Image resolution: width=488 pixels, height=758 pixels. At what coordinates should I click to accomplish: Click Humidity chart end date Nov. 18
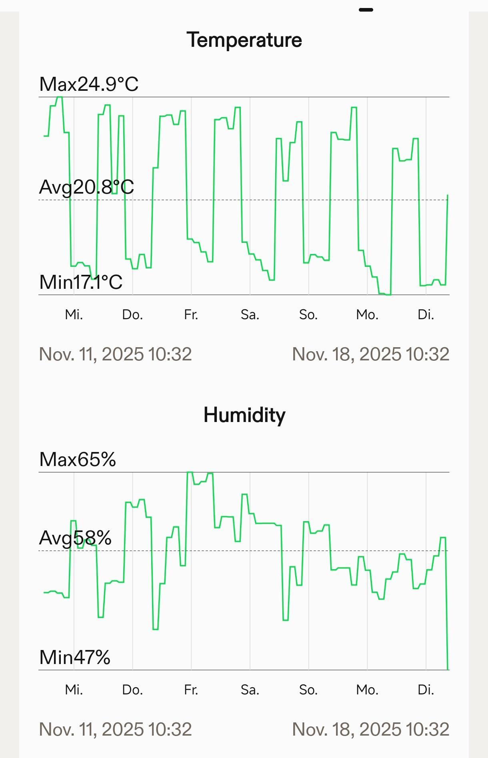click(x=370, y=729)
